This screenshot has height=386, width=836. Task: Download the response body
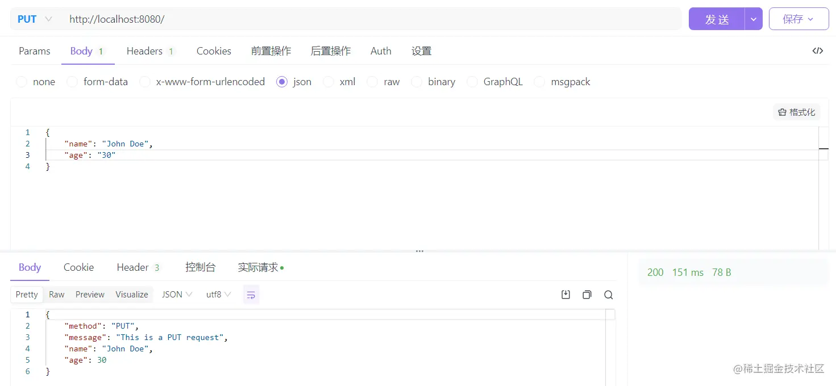click(x=565, y=295)
